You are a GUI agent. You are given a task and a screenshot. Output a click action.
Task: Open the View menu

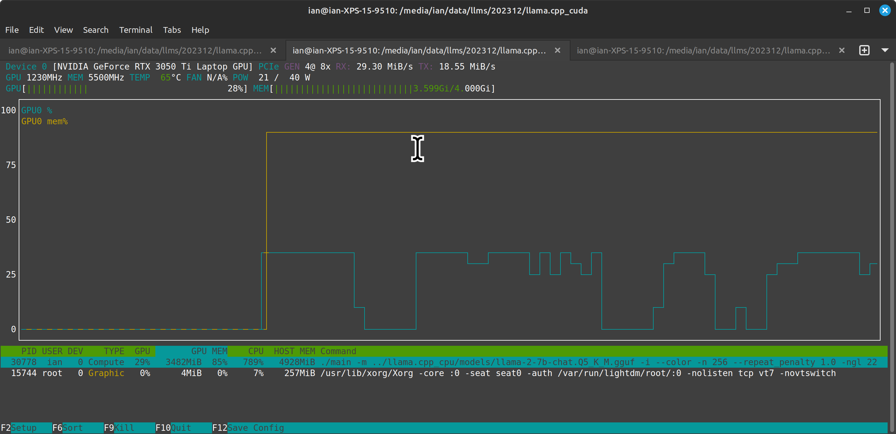(x=63, y=30)
